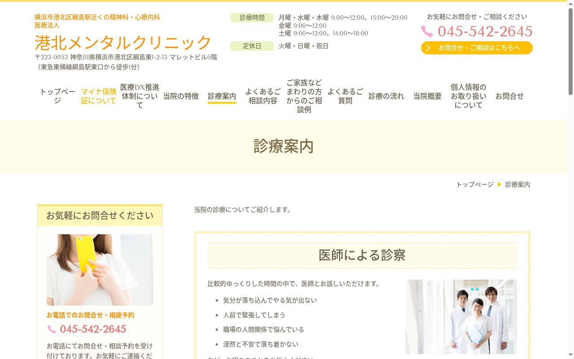The image size is (574, 359).
Task: Select the 診療案内 navigation tab
Action: click(222, 96)
